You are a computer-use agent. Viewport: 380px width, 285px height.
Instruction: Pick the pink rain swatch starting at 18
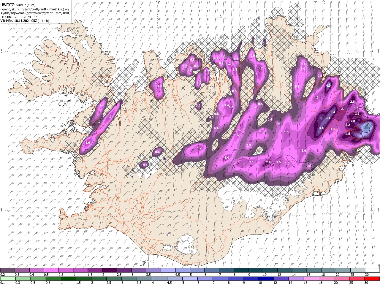click(327, 278)
